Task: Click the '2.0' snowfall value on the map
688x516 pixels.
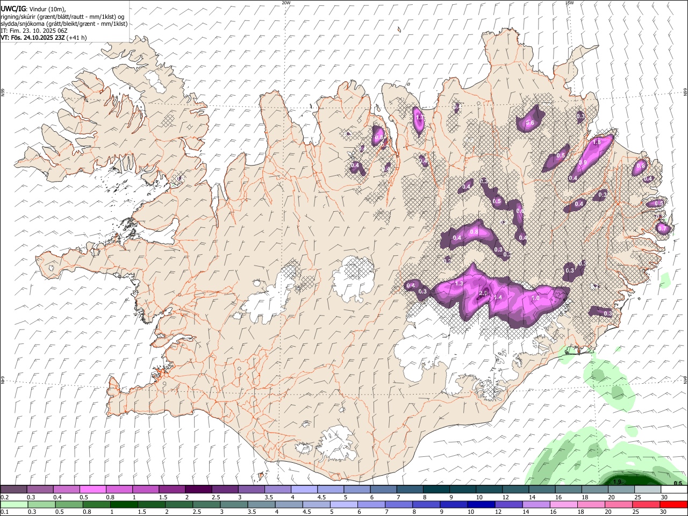Action: click(483, 293)
